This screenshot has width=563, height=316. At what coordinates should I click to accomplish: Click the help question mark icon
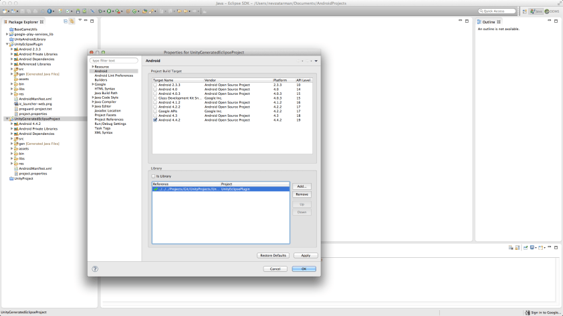(95, 269)
